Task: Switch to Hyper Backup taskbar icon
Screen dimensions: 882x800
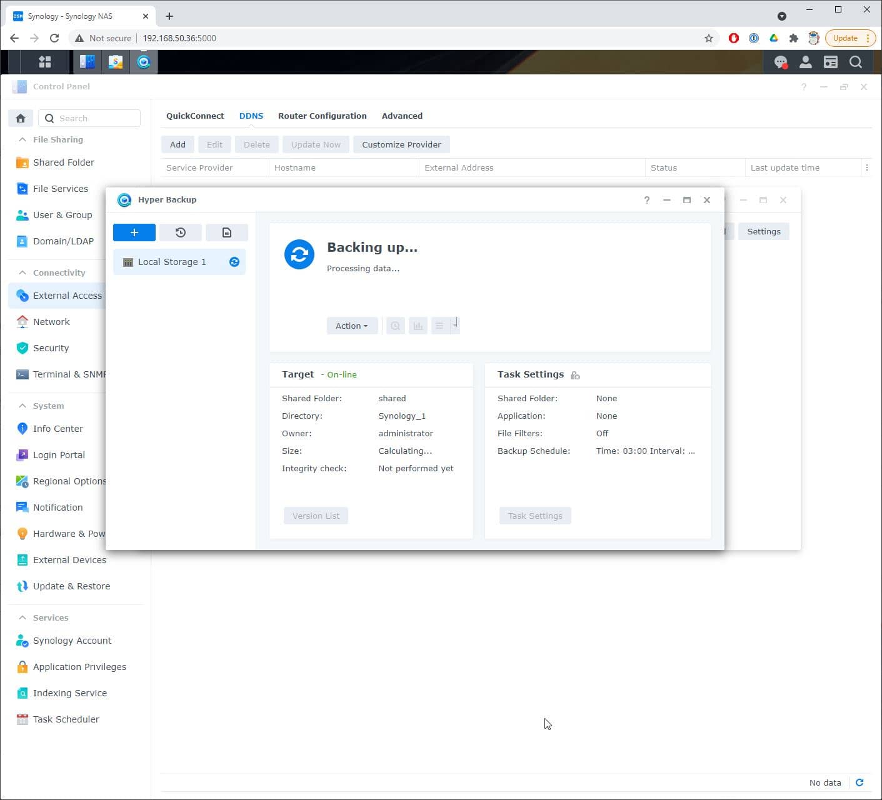Action: (x=144, y=62)
